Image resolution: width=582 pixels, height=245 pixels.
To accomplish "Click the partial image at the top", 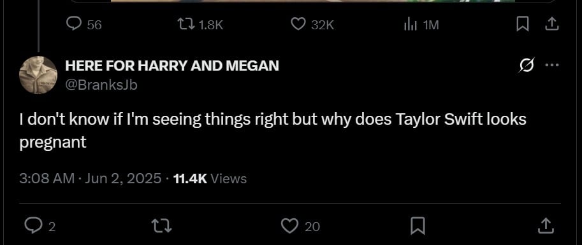I will (312, 1).
